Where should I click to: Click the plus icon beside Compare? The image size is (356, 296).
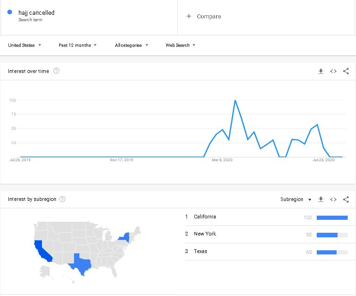(188, 16)
